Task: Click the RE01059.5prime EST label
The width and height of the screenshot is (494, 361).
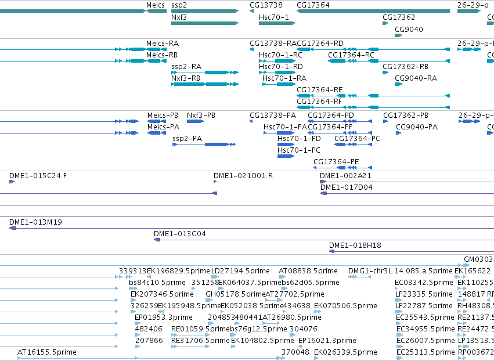Action: [200, 329]
